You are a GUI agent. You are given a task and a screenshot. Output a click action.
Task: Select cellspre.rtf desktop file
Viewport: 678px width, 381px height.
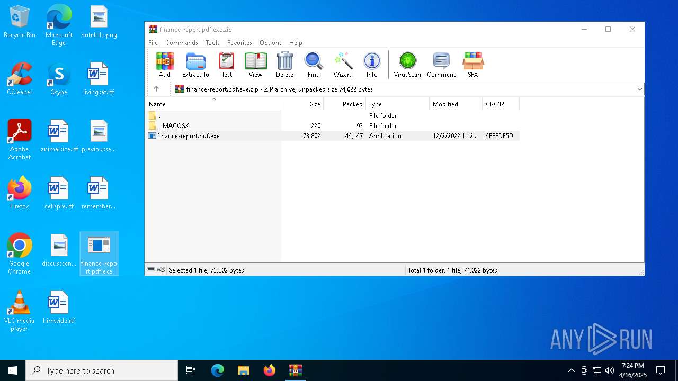tap(59, 193)
